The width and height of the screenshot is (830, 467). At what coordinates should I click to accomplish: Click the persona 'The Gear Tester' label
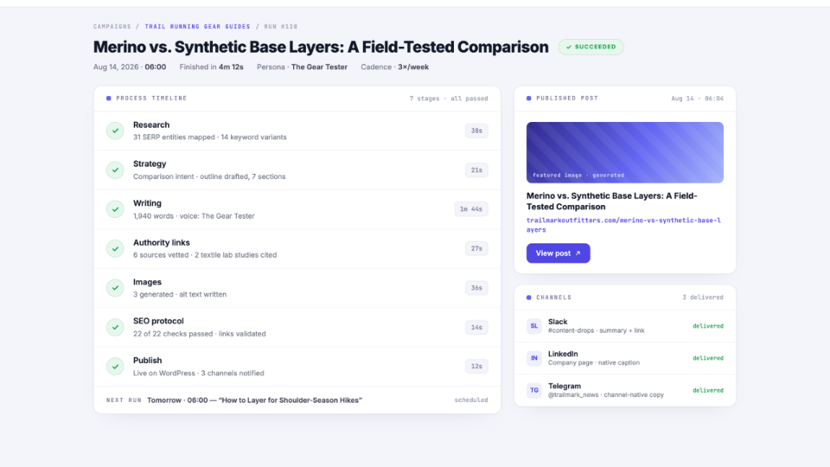(x=319, y=67)
